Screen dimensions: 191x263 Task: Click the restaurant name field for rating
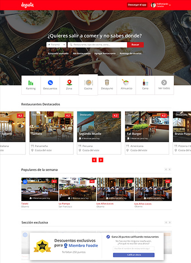coord(134,249)
